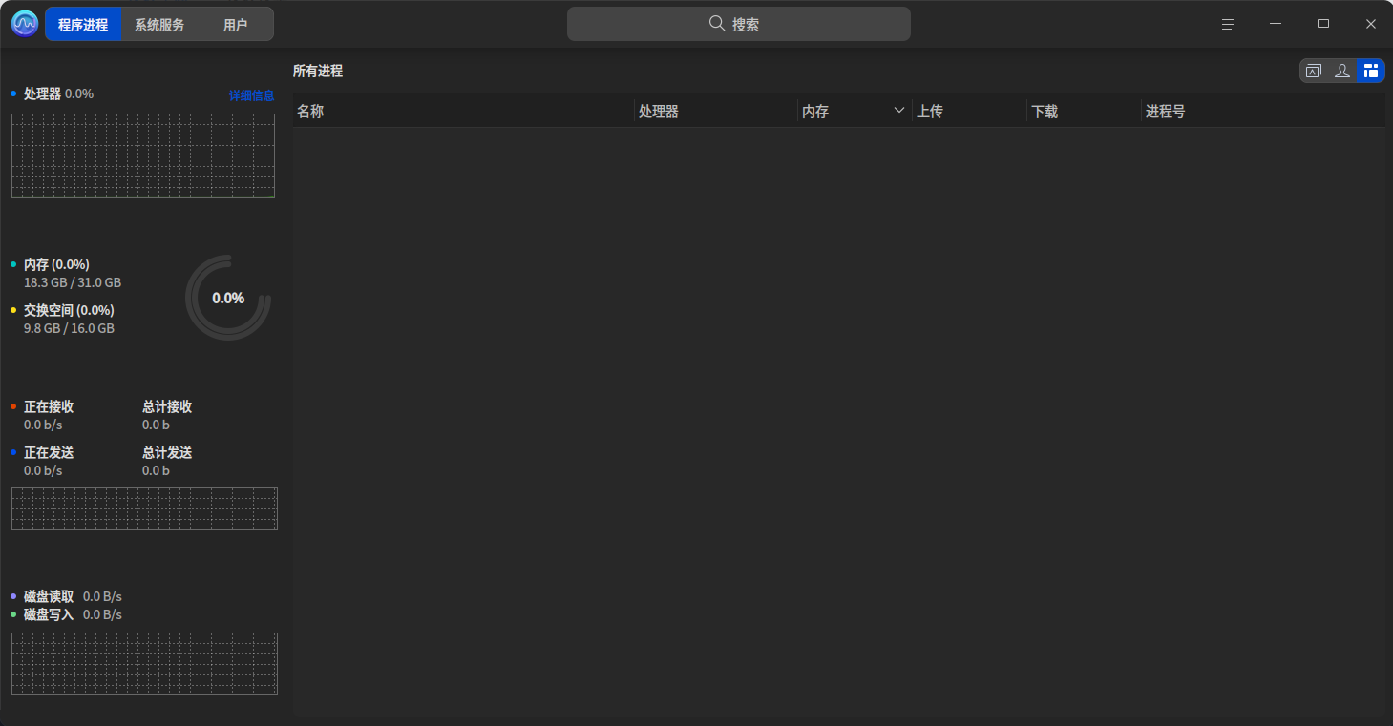Open the 用户 tab
Image resolution: width=1393 pixels, height=726 pixels.
coord(235,25)
